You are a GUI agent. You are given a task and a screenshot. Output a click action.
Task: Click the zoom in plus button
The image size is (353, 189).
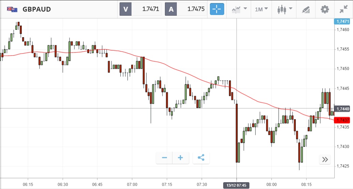[181, 158]
